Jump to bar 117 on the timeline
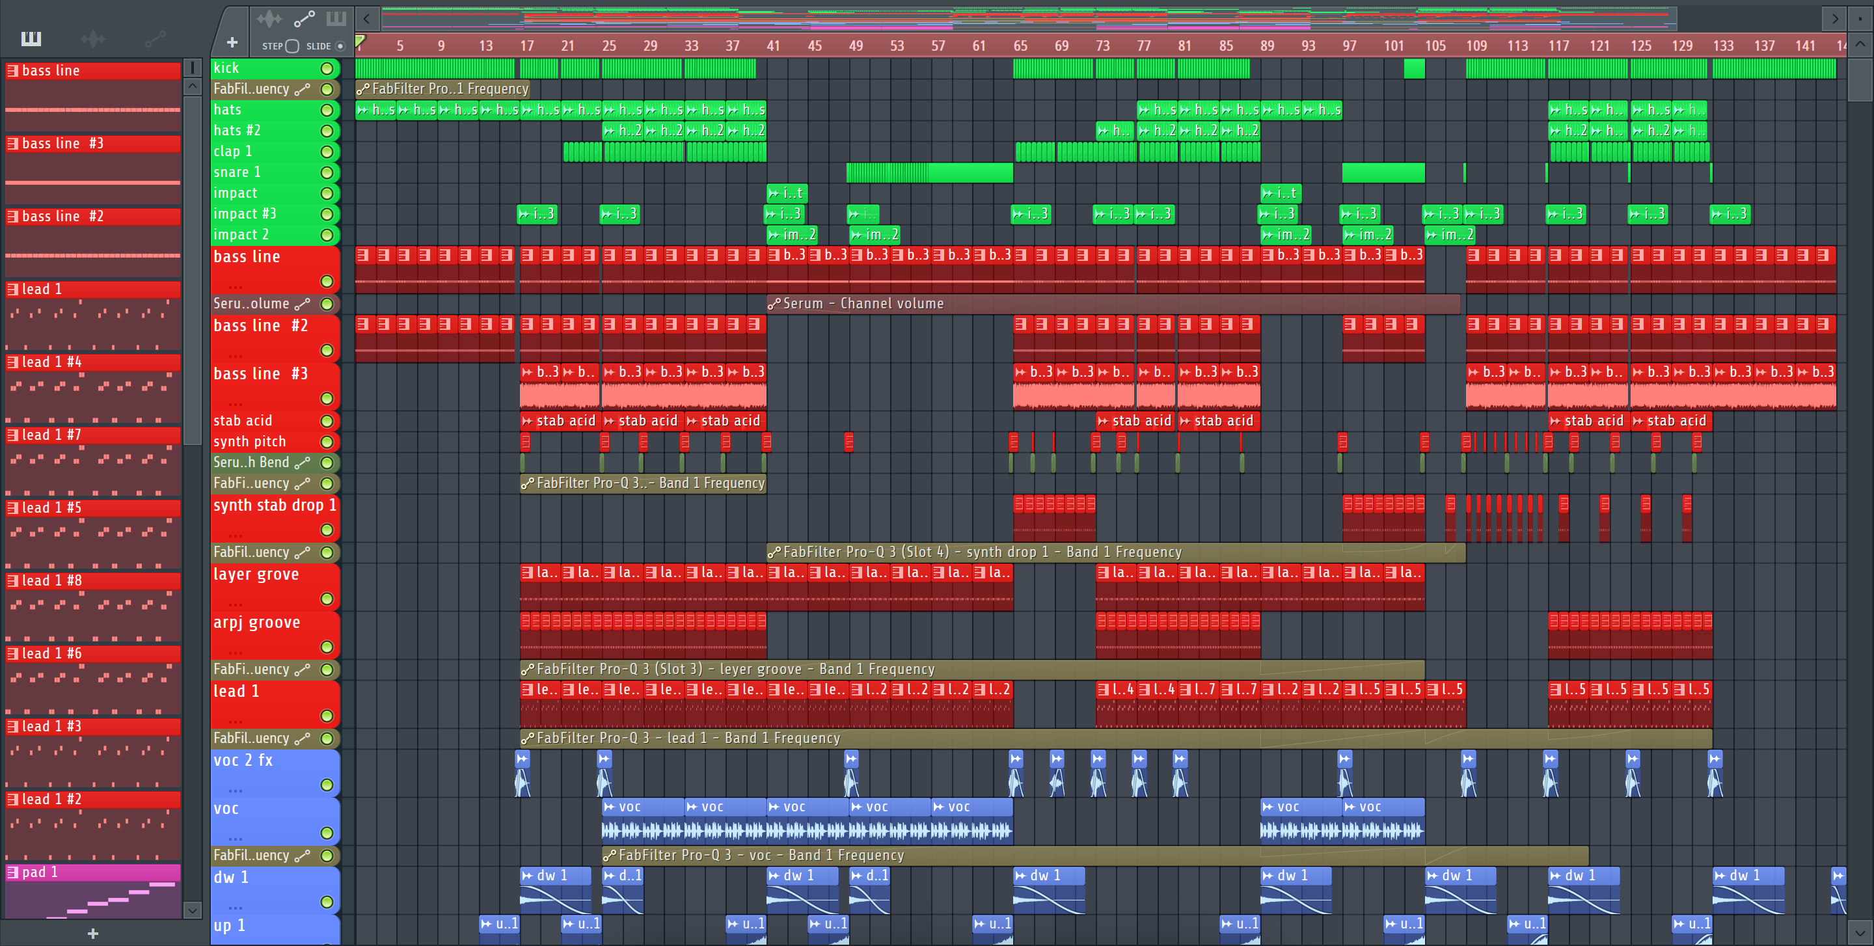The image size is (1874, 946). click(x=1558, y=46)
